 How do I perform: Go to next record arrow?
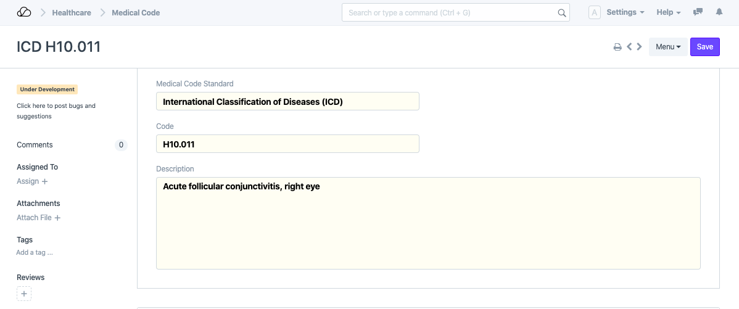point(640,46)
